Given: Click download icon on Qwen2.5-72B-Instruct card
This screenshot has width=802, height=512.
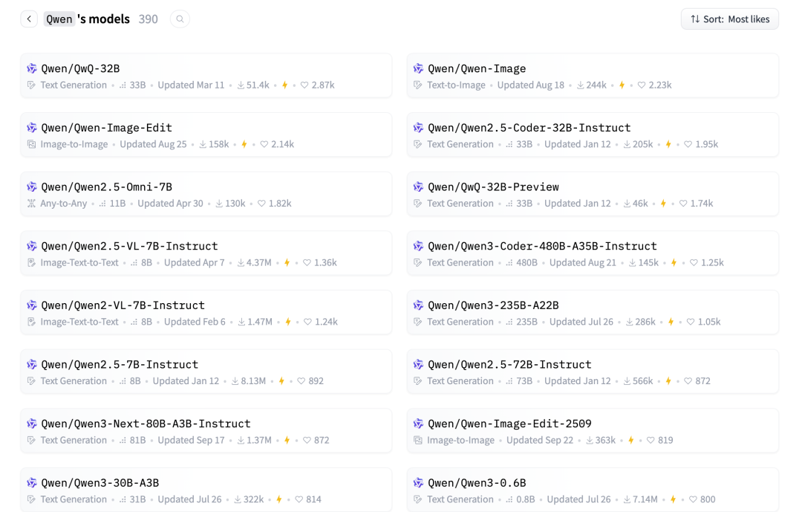Looking at the screenshot, I should pyautogui.click(x=627, y=381).
